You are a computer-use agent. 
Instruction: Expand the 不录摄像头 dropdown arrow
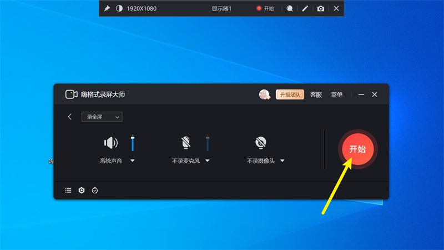(282, 161)
